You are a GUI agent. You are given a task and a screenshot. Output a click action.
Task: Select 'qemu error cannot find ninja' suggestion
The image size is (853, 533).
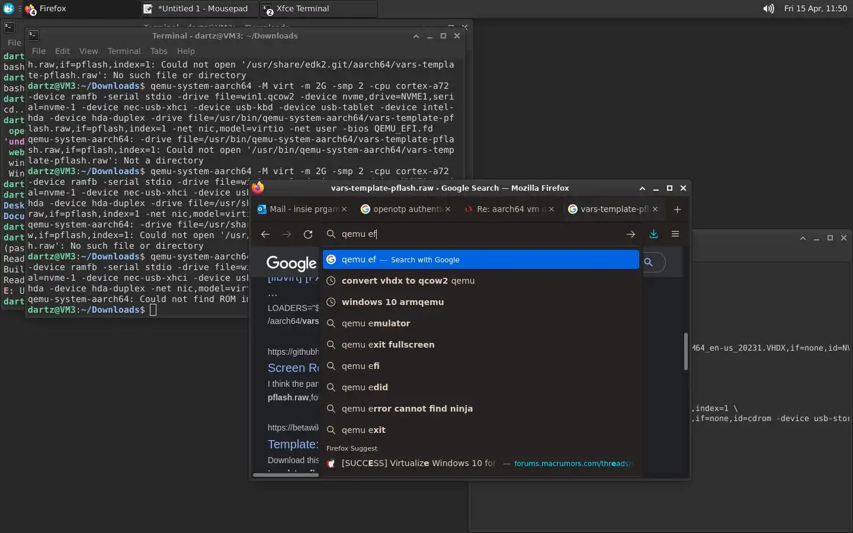pyautogui.click(x=481, y=409)
